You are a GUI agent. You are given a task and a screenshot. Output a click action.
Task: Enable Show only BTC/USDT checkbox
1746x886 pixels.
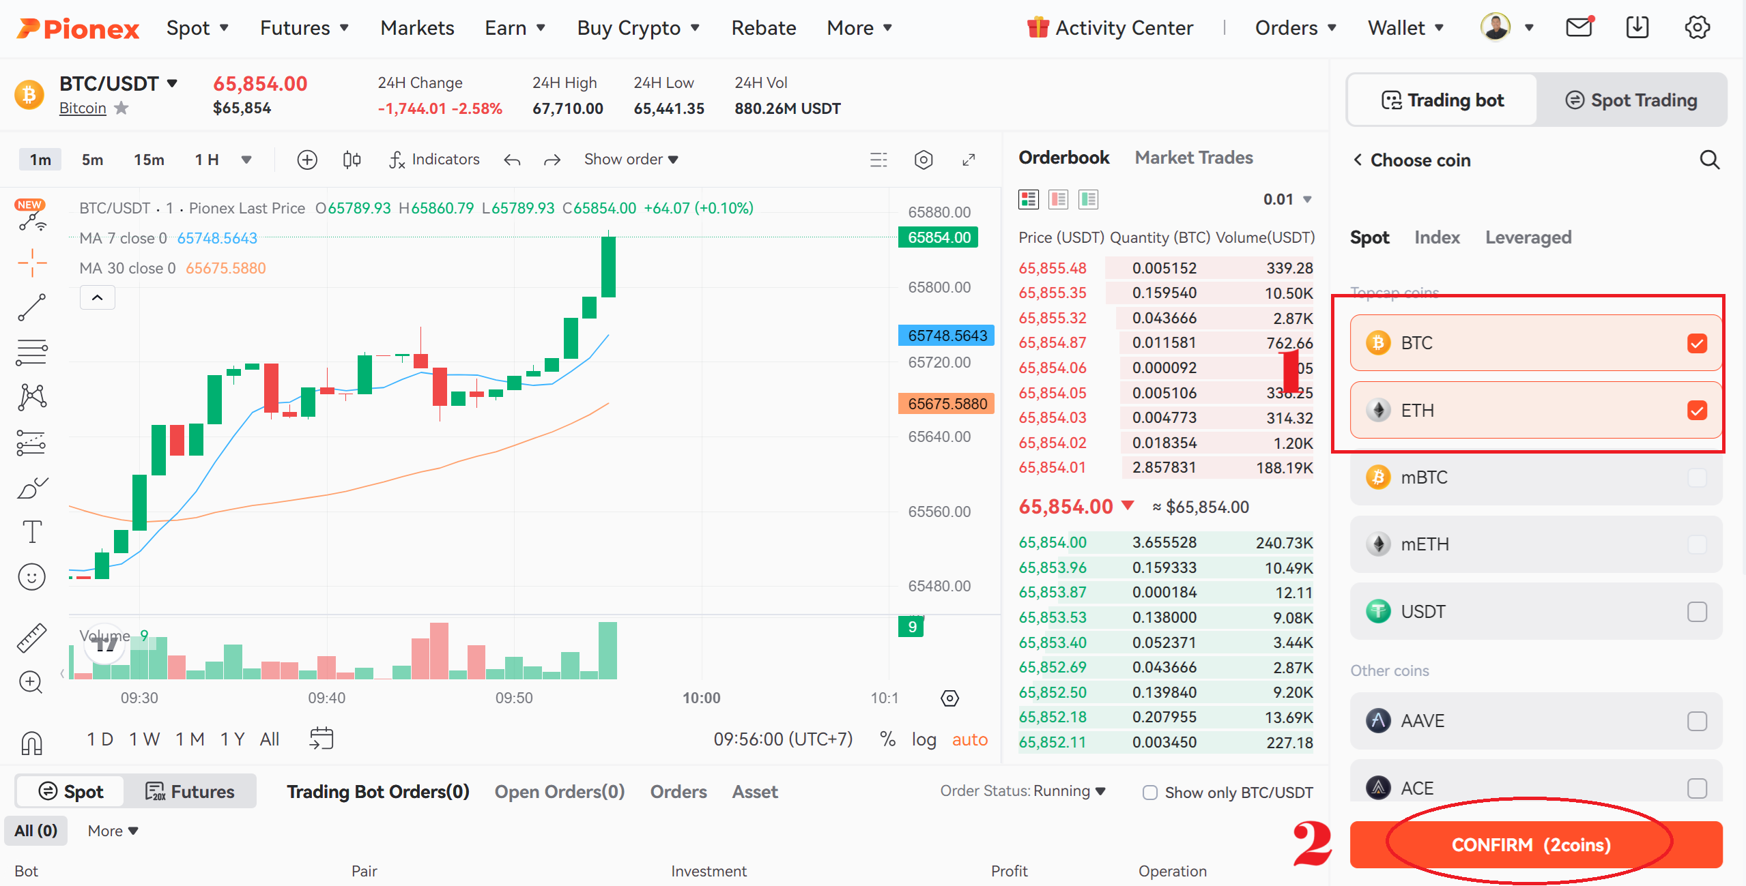coord(1150,793)
